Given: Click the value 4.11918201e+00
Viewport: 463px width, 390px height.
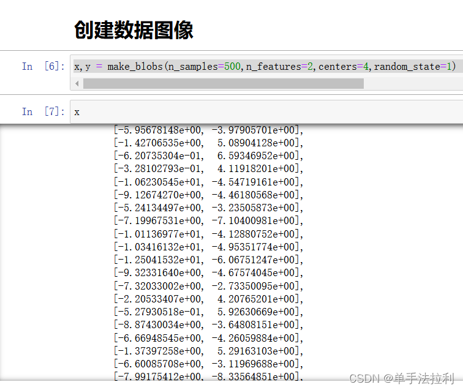Looking at the screenshot, I should click(x=256, y=169).
